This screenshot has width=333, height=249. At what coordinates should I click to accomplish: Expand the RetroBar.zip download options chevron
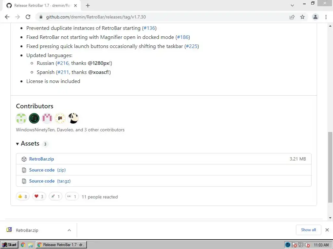(x=69, y=231)
